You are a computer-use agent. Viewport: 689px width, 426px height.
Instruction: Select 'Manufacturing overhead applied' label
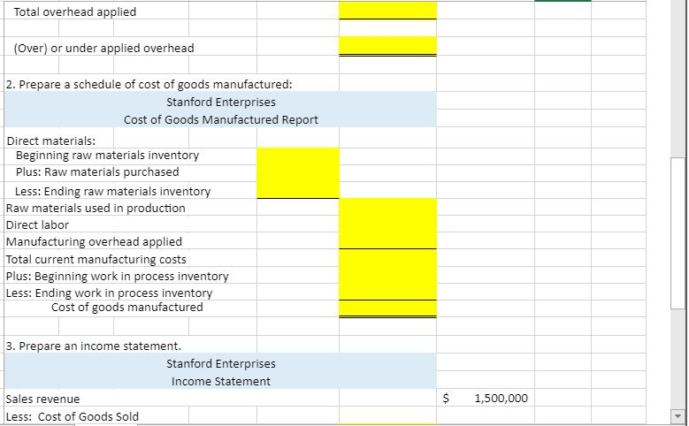pos(94,242)
